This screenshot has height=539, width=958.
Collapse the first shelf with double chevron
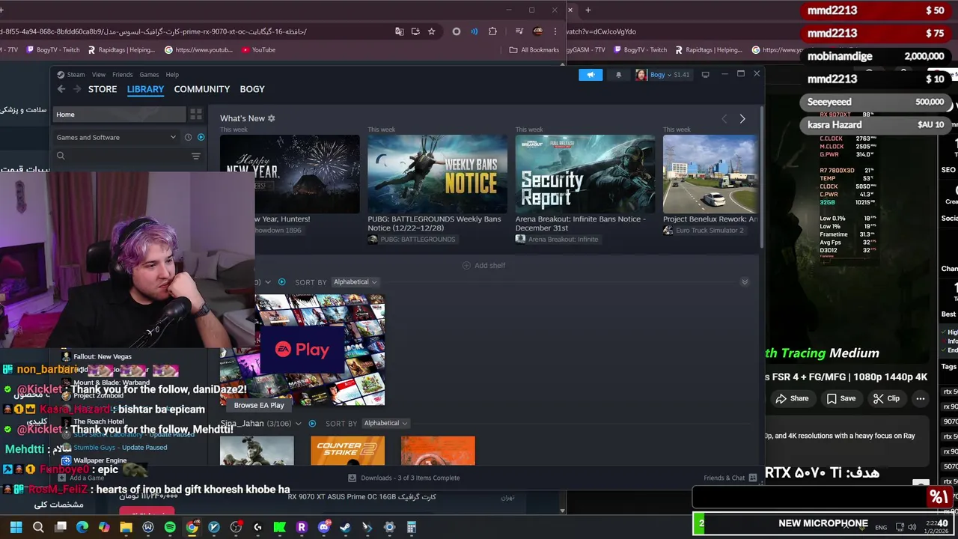745,282
